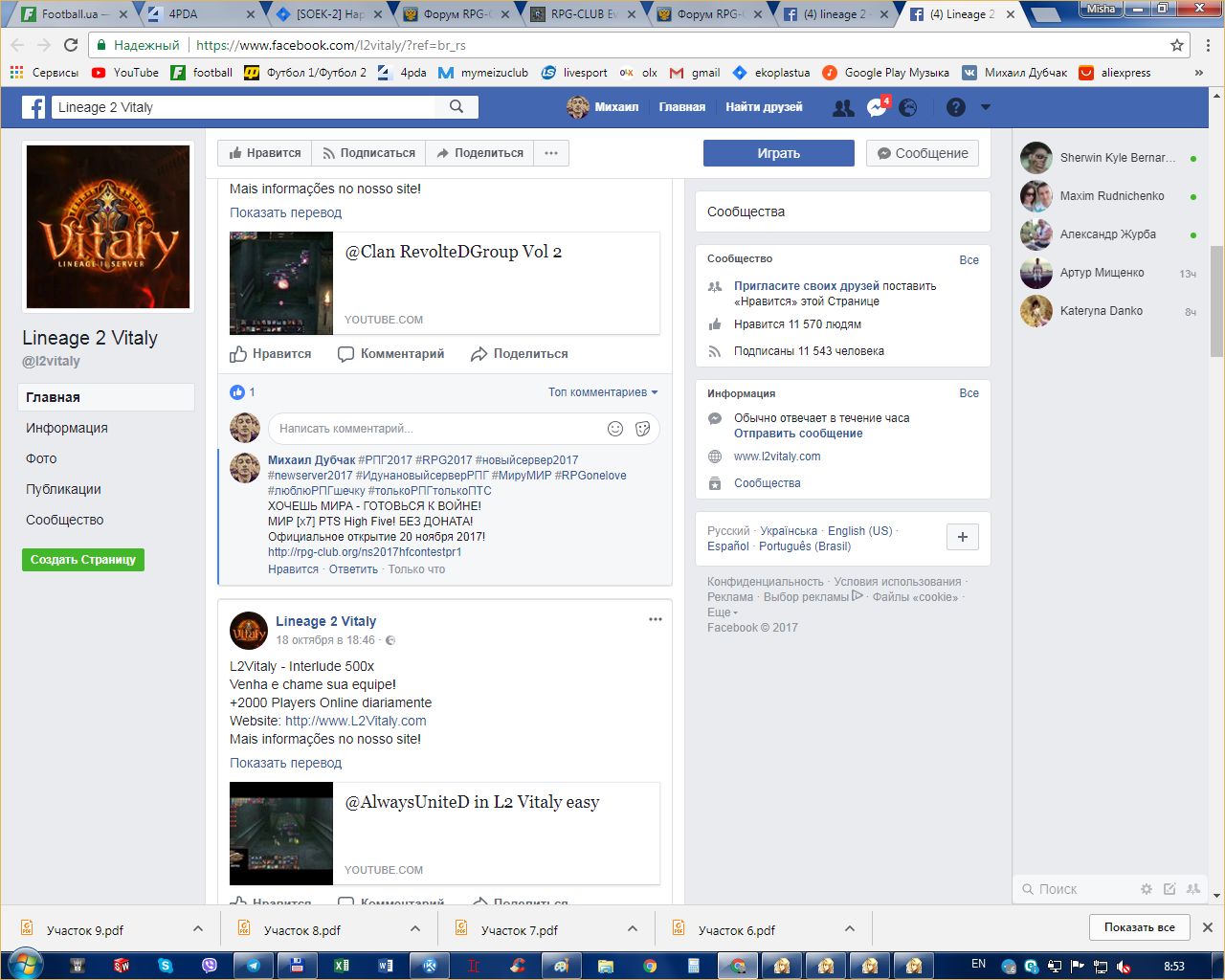Screen dimensions: 1225x980
Task: Open the www.l2vitaly.com website link
Action: 777,457
